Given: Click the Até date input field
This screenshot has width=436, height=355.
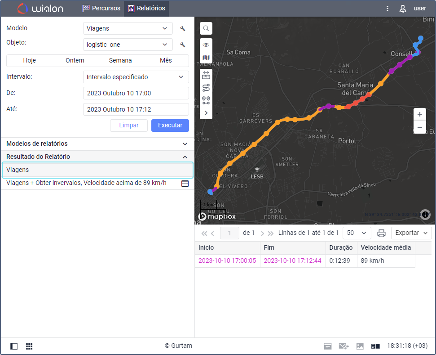Looking at the screenshot, I should 136,109.
